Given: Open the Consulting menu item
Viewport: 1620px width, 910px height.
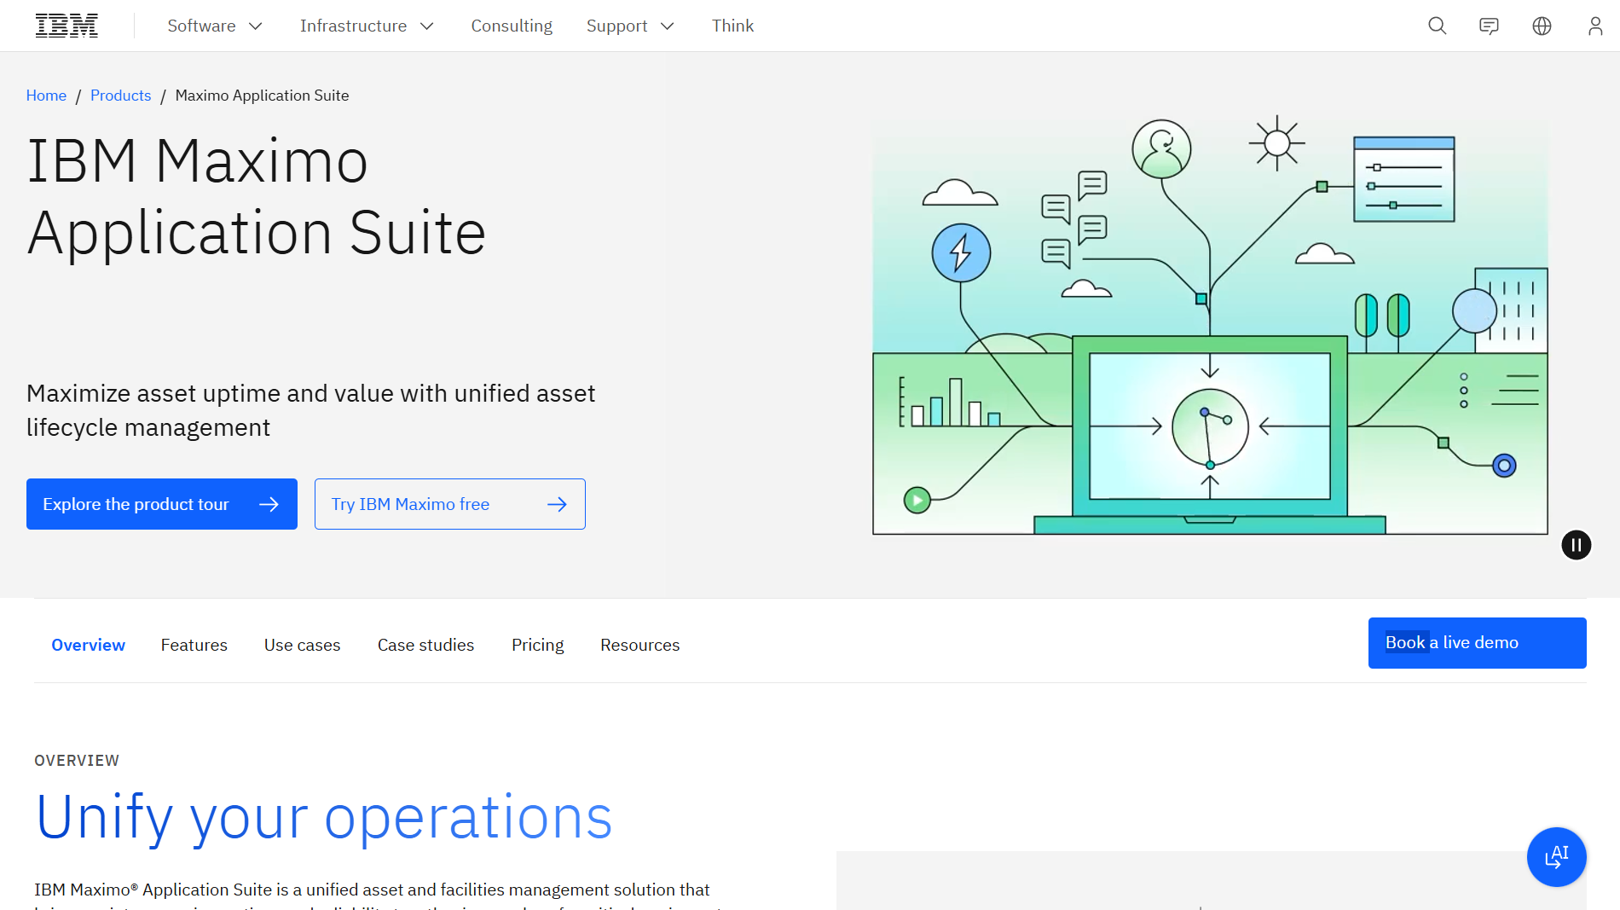Looking at the screenshot, I should (x=512, y=26).
